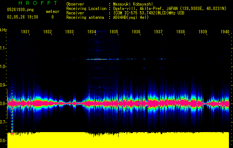Click the HROFFT title text
The height and width of the screenshot is (148, 233).
point(38,3)
